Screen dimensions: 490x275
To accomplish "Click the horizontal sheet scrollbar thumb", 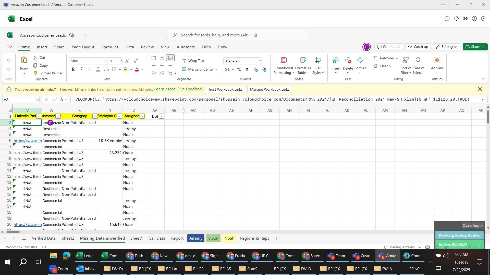I will (x=13, y=232).
